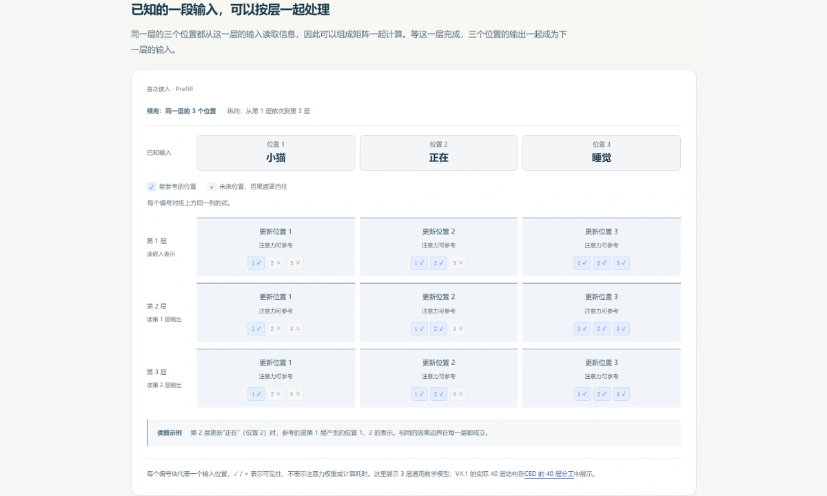The width and height of the screenshot is (827, 496).
Task: Click chip 3 ✓ in layer 2 更新位置 3
Action: pyautogui.click(x=621, y=329)
